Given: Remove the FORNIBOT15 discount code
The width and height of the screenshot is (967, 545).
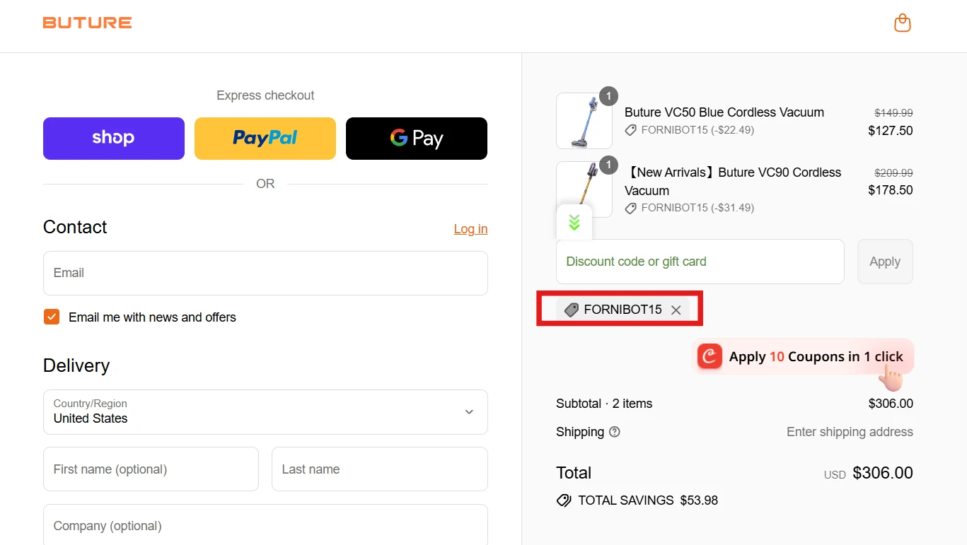Looking at the screenshot, I should 676,310.
